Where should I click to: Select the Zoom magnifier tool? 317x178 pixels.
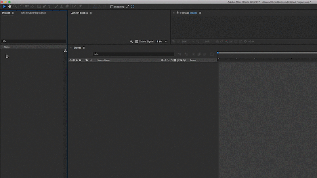pos(15,6)
